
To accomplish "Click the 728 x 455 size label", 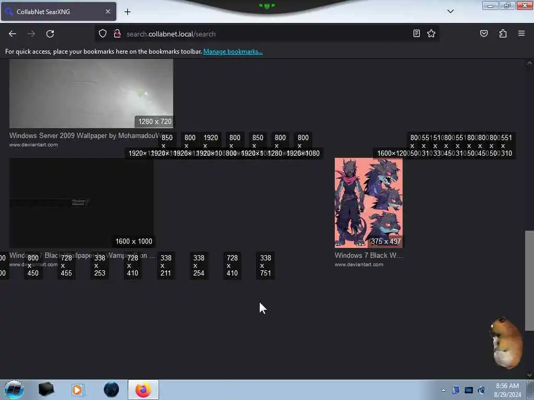I will [x=66, y=266].
